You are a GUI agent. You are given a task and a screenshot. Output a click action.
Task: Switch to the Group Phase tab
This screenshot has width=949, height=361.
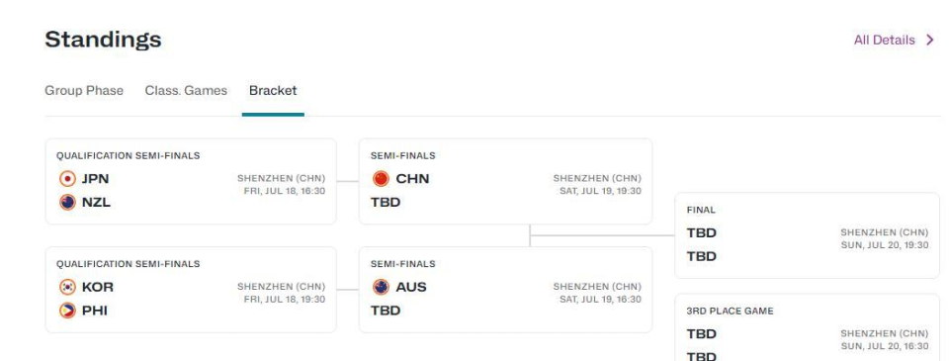click(x=84, y=91)
